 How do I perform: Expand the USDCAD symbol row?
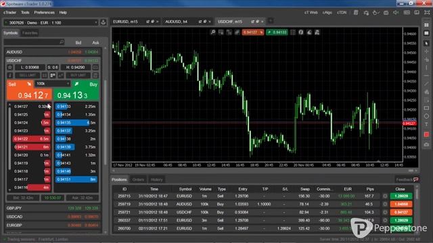[53, 217]
